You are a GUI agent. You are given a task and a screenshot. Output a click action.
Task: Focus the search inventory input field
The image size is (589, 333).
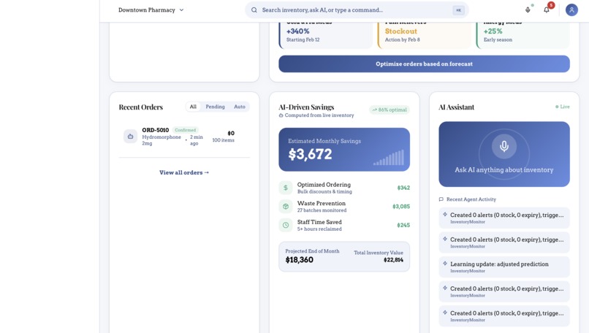(356, 10)
